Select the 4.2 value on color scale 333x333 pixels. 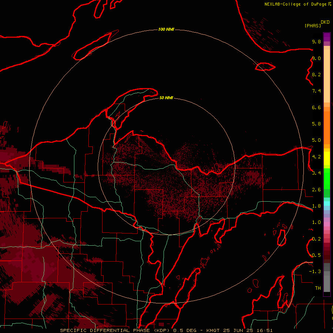pos(316,157)
